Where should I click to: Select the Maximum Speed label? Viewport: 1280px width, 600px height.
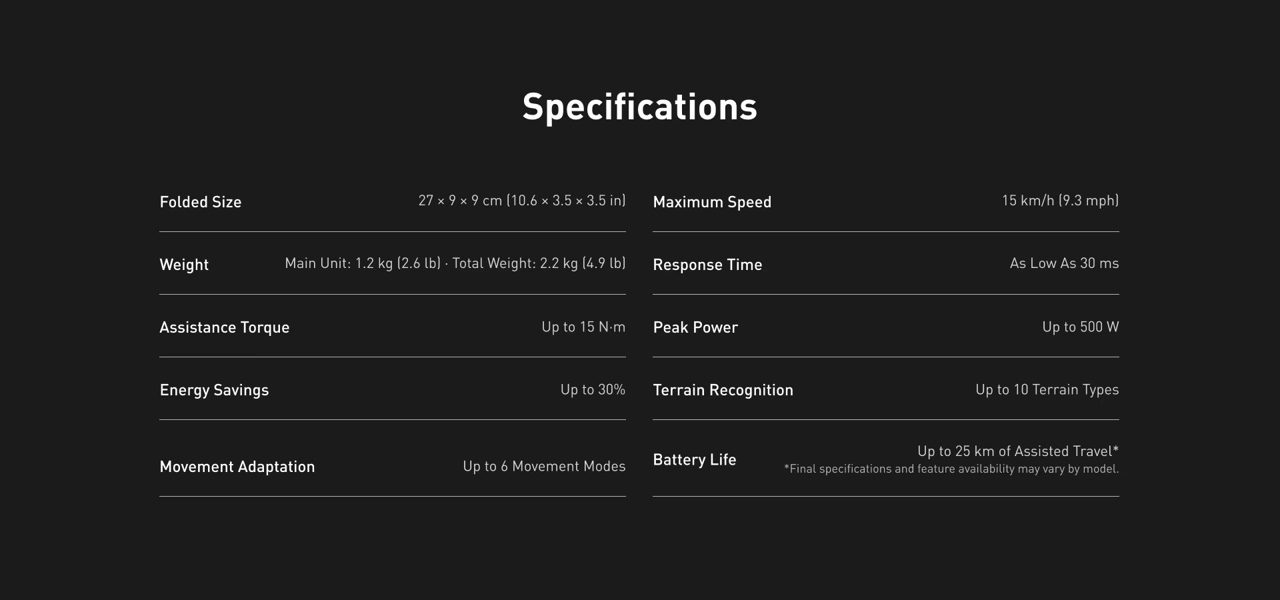[712, 202]
